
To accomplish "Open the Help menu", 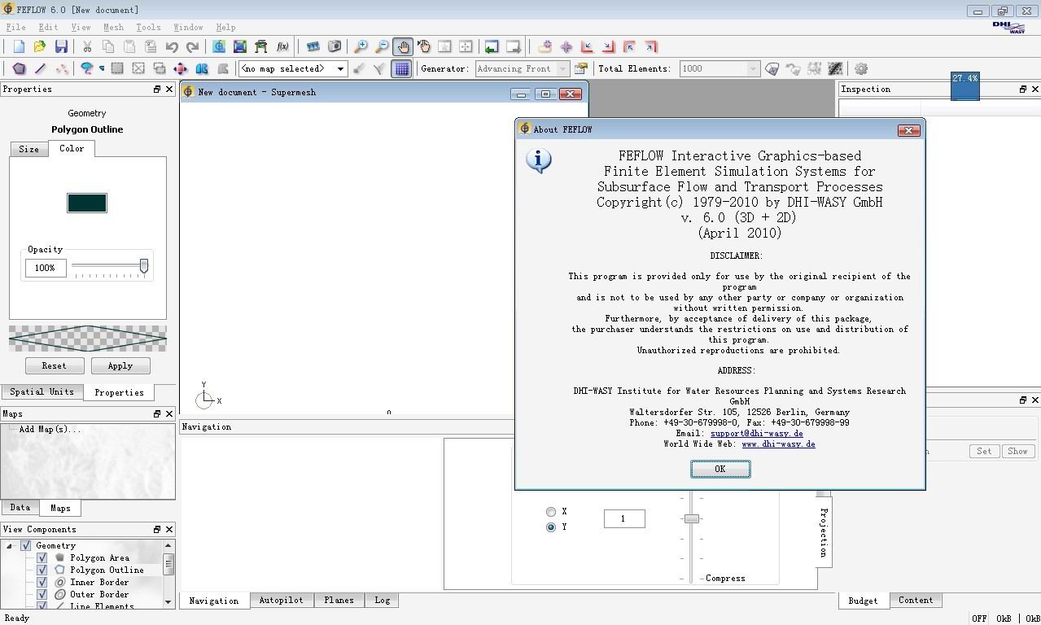I will point(225,27).
